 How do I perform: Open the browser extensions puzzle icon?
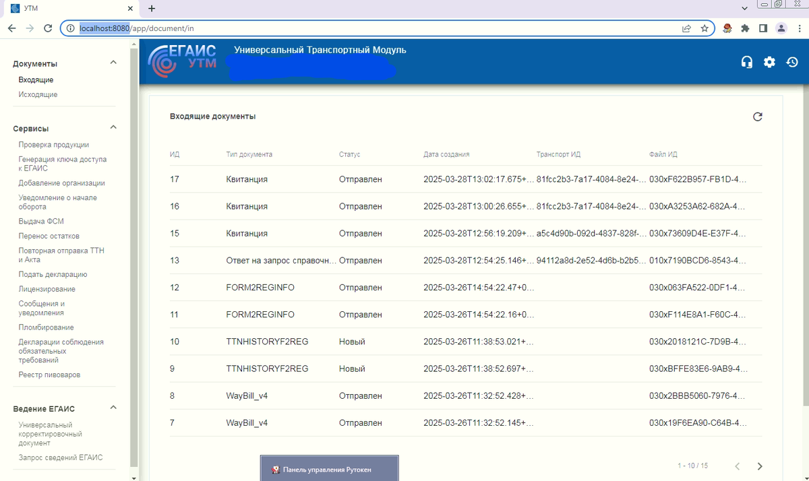tap(745, 28)
